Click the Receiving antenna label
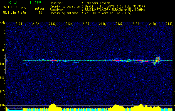 point(64,13)
